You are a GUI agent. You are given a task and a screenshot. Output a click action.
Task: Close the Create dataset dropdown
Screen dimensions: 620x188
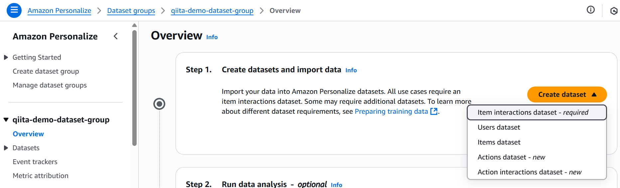tap(566, 94)
